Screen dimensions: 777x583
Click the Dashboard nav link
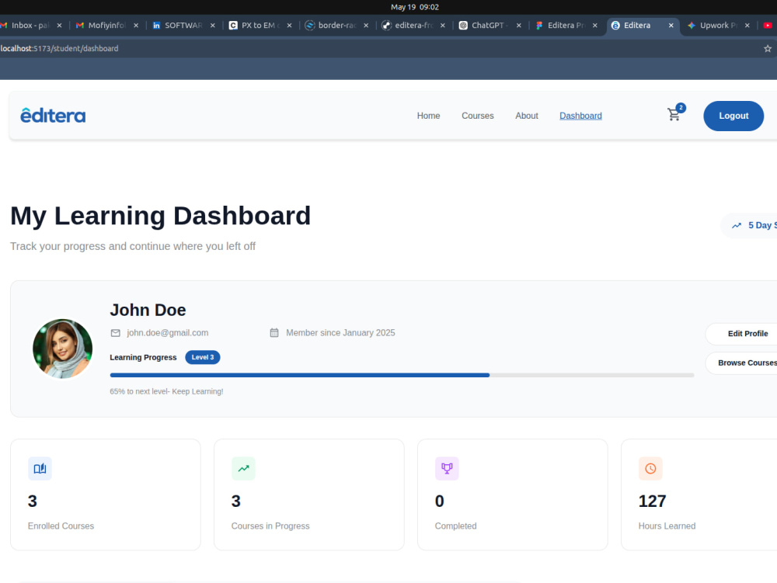pyautogui.click(x=580, y=116)
